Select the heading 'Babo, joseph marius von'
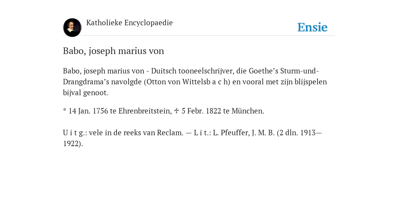 click(113, 51)
